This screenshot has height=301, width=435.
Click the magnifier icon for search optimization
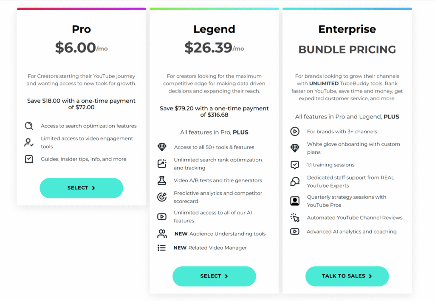tap(29, 126)
